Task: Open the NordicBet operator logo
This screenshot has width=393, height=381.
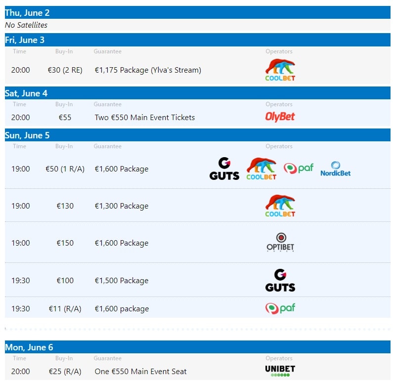Action: click(x=335, y=169)
